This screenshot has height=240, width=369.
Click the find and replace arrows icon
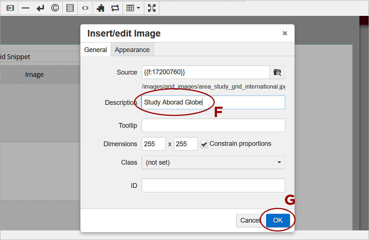pyautogui.click(x=115, y=8)
